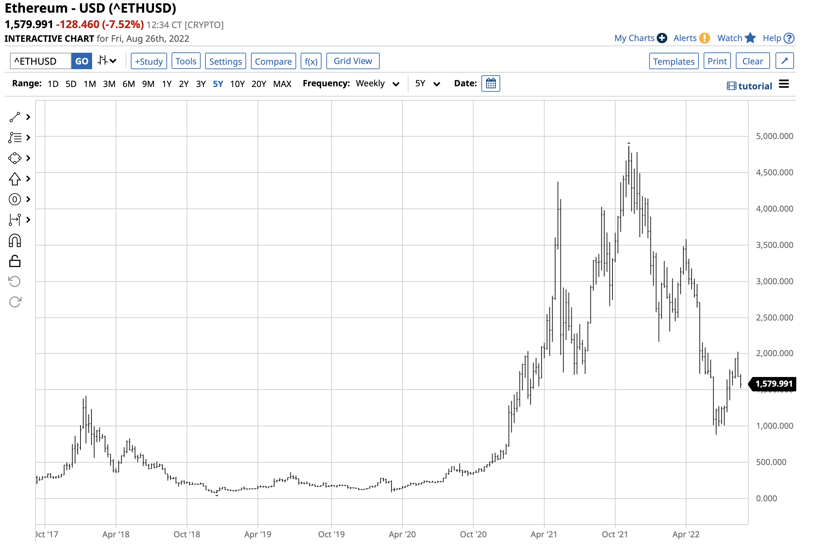This screenshot has width=819, height=552.
Task: Redo the last chart action
Action: point(15,302)
